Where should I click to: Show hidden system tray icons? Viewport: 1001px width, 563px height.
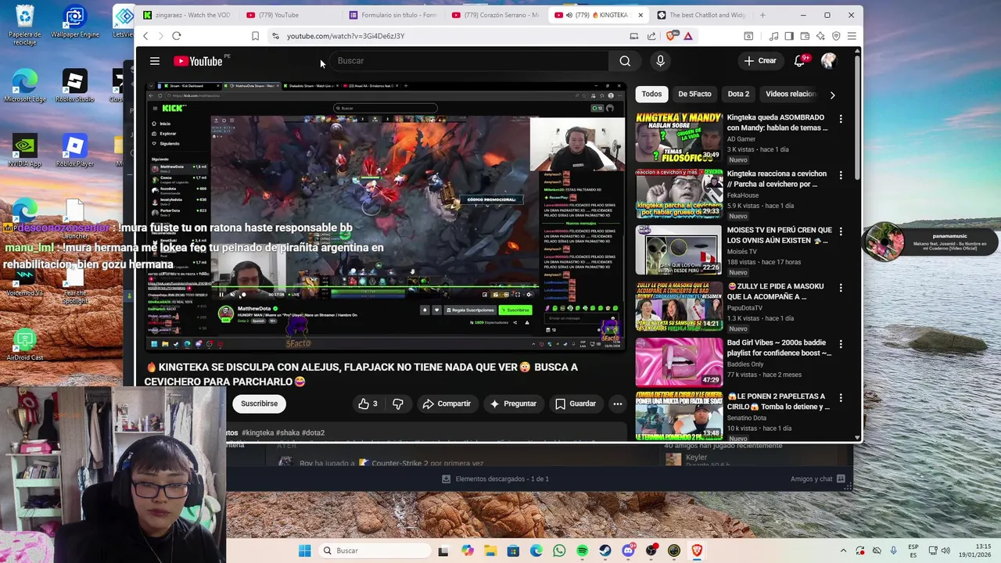click(x=843, y=550)
